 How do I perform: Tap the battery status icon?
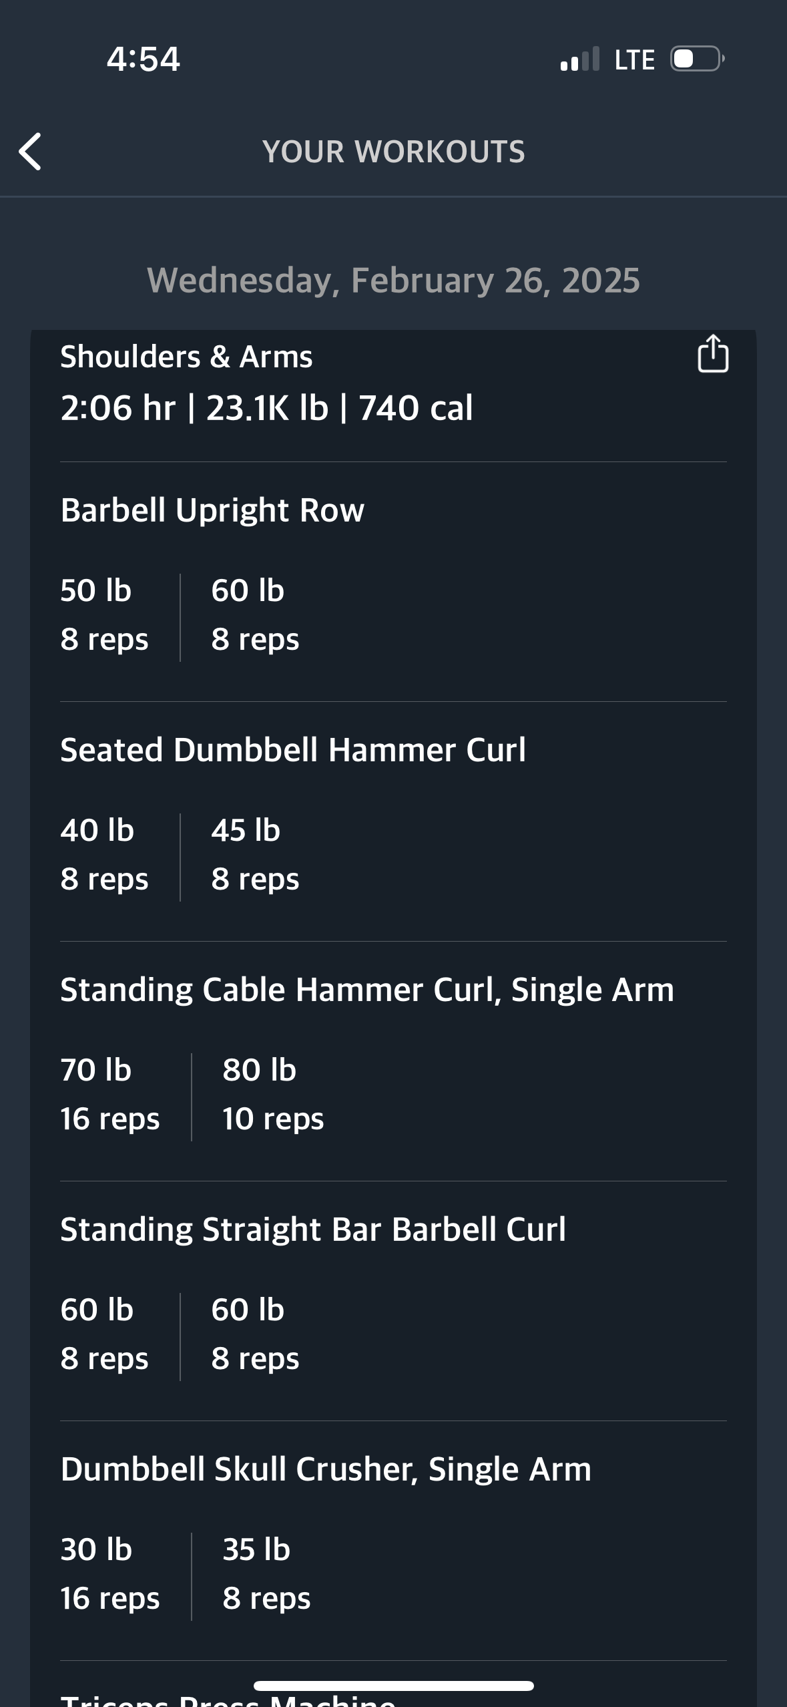698,59
